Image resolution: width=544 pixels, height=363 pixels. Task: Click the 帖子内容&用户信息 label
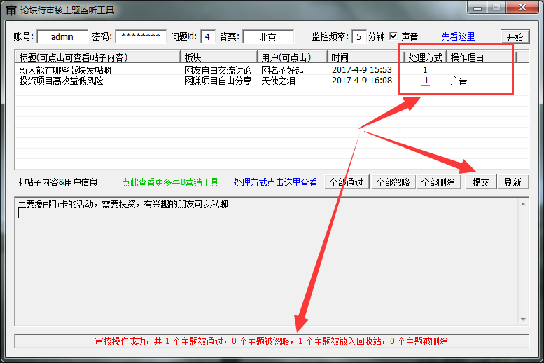58,182
